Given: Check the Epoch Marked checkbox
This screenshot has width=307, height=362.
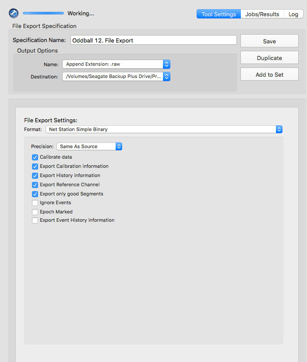Looking at the screenshot, I should coord(35,212).
